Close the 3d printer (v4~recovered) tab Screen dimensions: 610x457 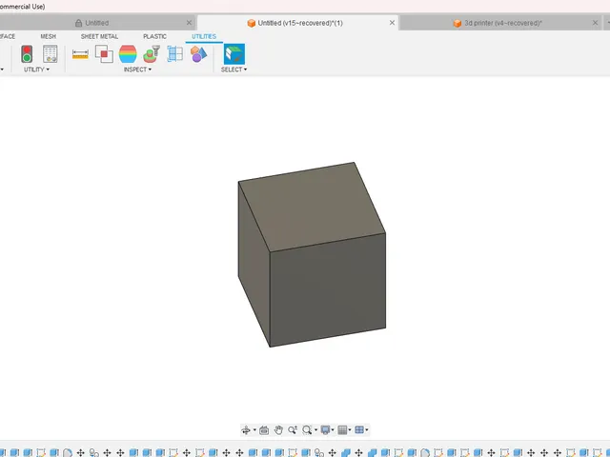pyautogui.click(x=595, y=23)
